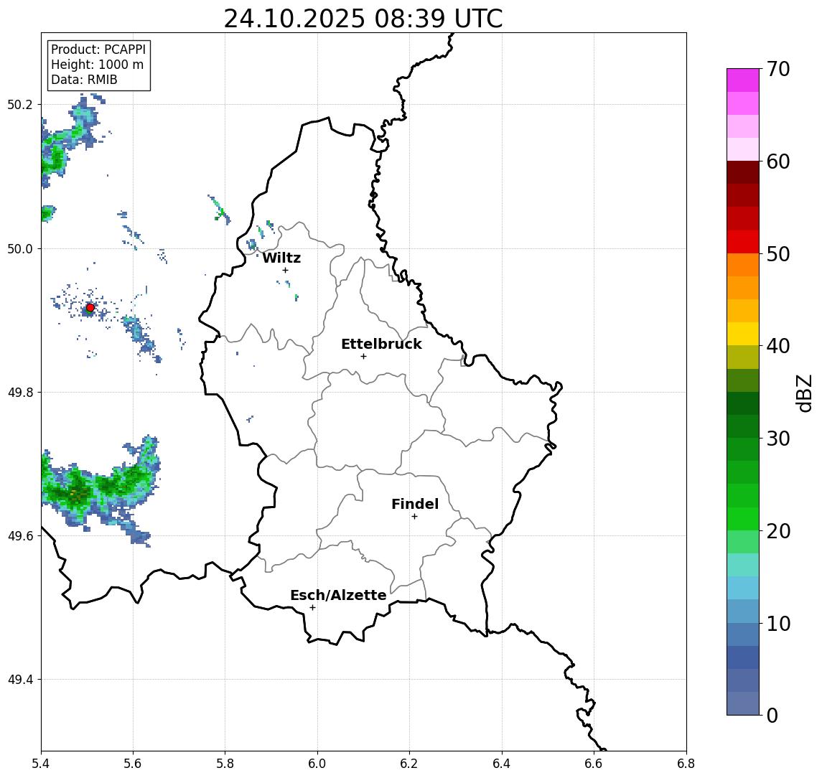Viewport: 822px width, 778px height.
Task: Click the bright green swatch above the 20 tick
Action: pos(743,518)
